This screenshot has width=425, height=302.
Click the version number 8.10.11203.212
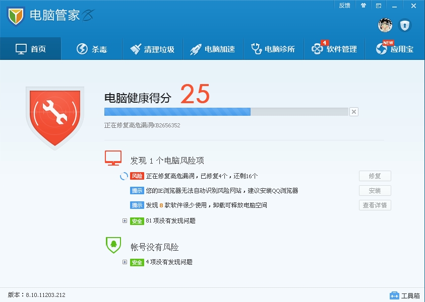pos(45,295)
